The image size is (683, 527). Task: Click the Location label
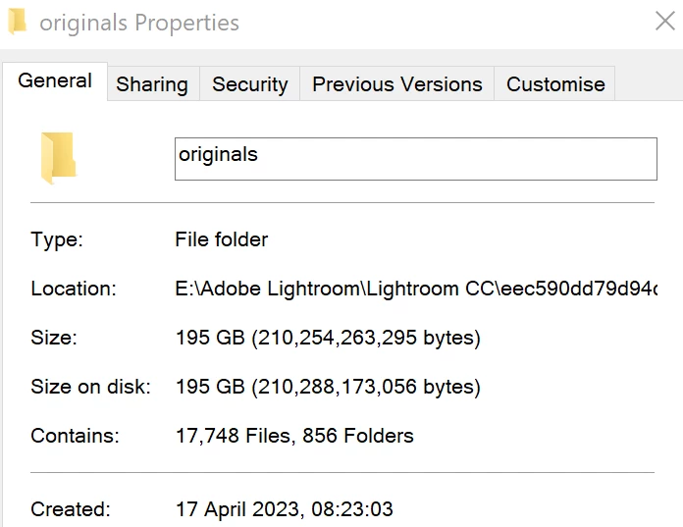click(74, 289)
